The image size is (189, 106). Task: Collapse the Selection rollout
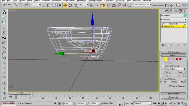(173, 55)
